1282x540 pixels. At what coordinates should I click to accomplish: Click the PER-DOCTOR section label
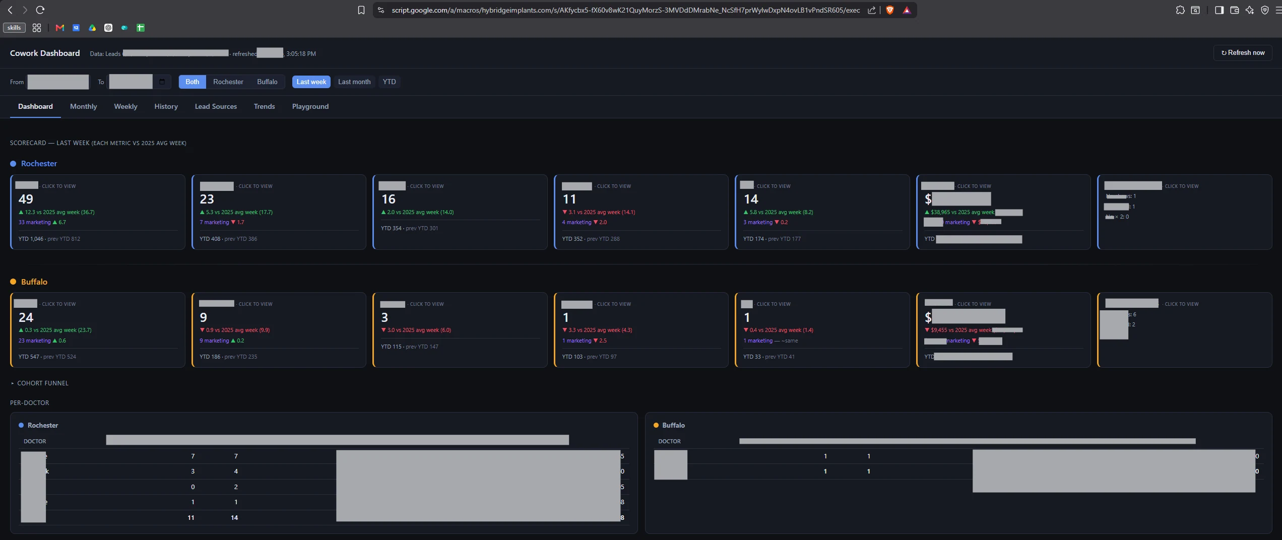tap(30, 403)
